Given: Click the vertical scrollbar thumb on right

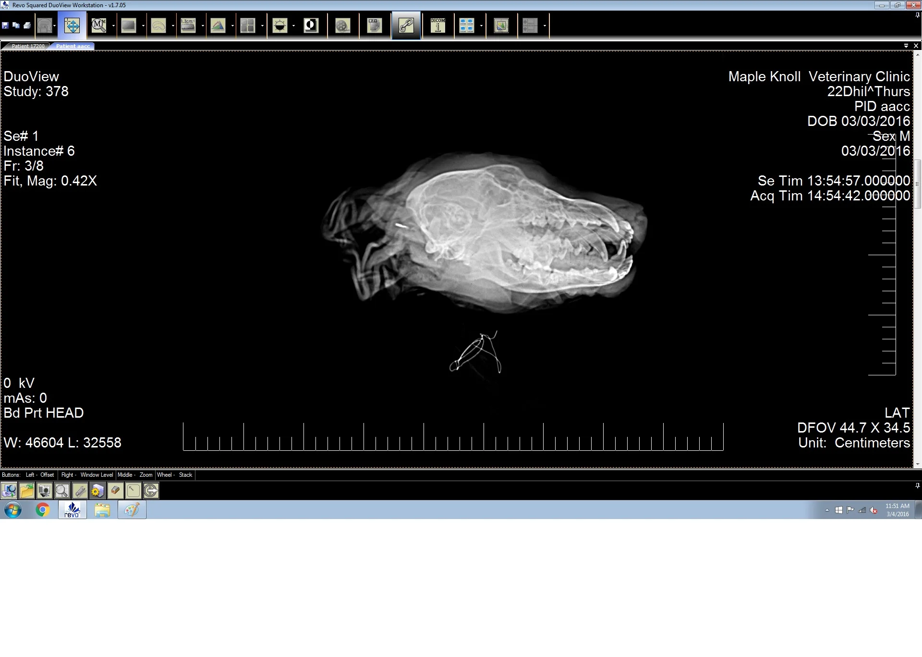Looking at the screenshot, I should pyautogui.click(x=917, y=184).
